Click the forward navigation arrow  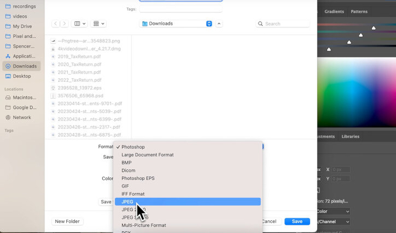point(64,24)
